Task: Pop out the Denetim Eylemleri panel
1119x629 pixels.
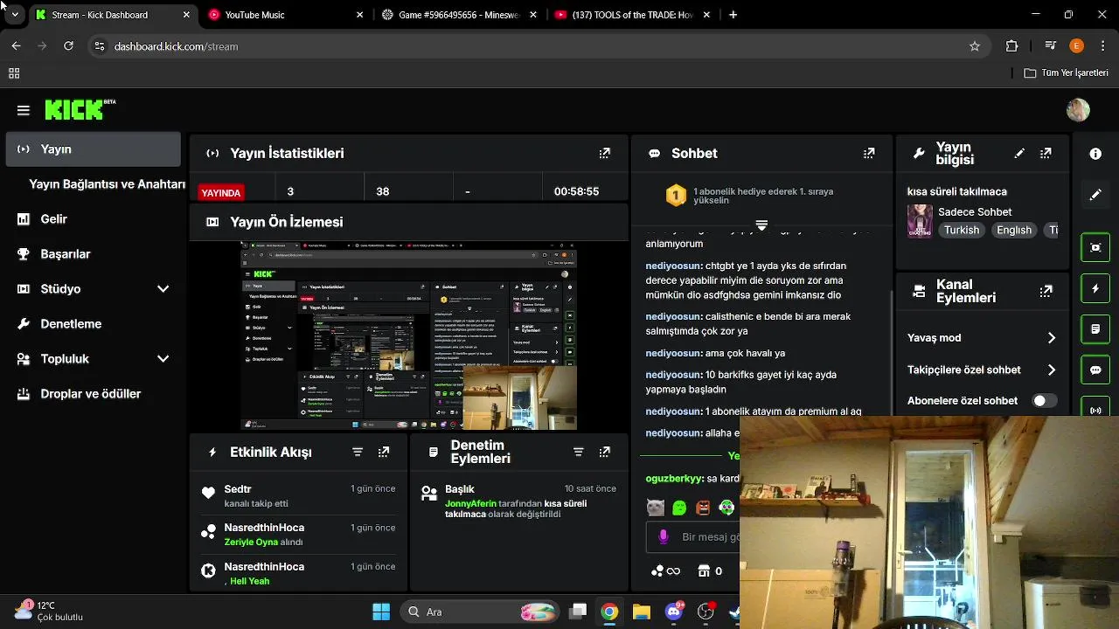Action: pos(604,452)
